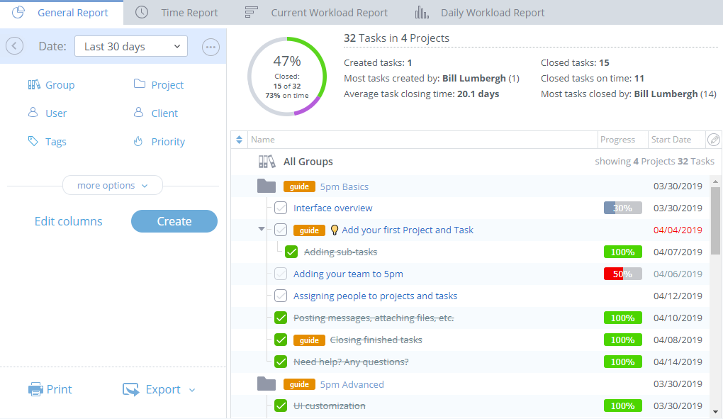
Task: Mark Assigning people to projects as done
Action: (x=280, y=296)
